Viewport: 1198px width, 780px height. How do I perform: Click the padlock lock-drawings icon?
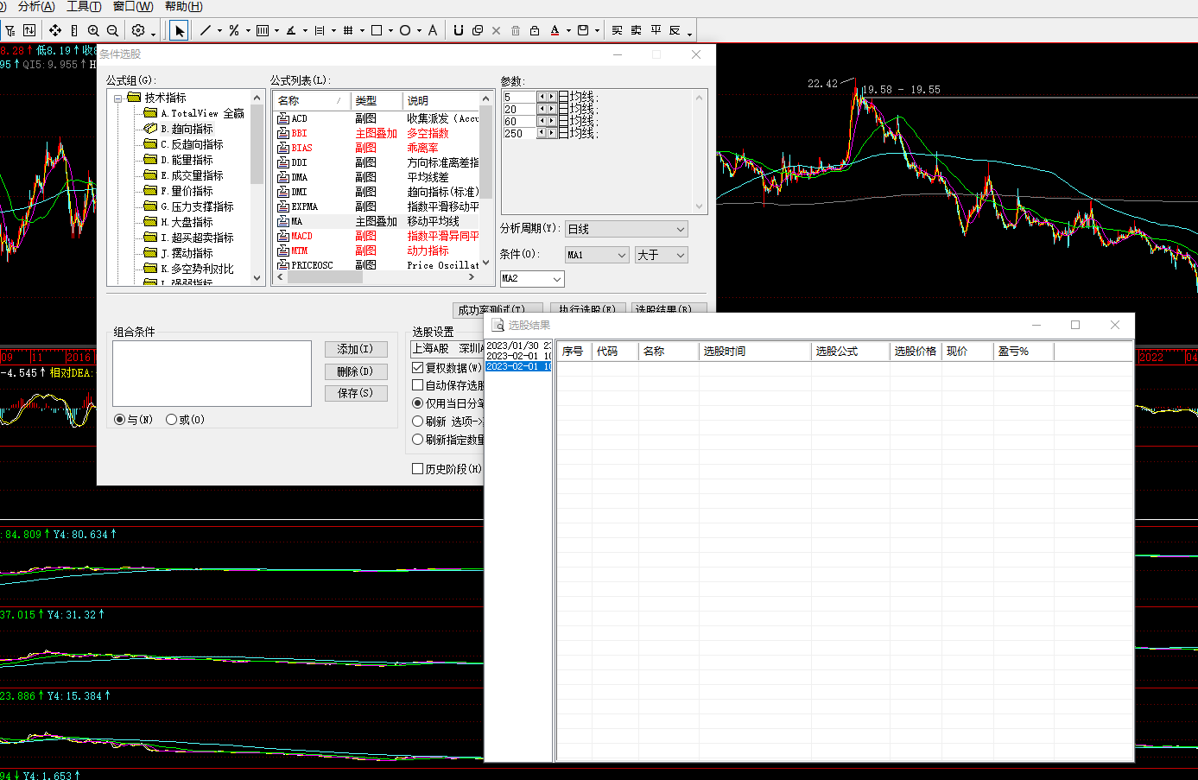point(535,30)
